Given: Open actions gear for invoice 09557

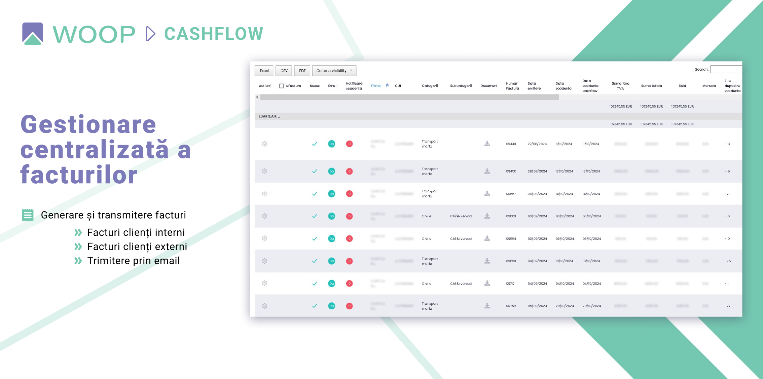Looking at the screenshot, I should (265, 194).
